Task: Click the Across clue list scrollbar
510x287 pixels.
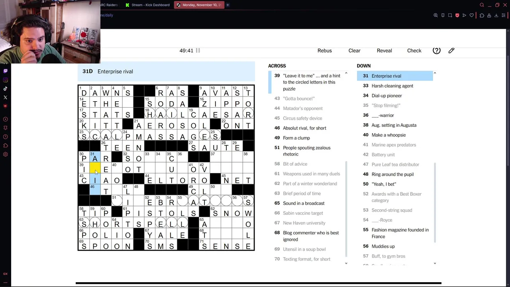Action: point(346,208)
